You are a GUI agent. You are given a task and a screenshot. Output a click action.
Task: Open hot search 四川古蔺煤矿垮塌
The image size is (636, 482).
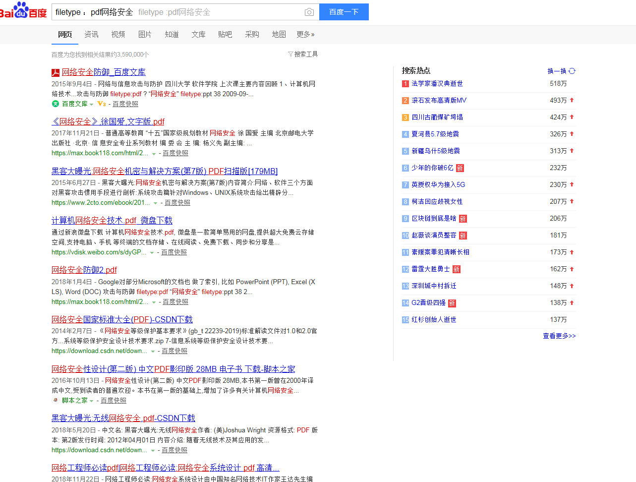click(437, 117)
